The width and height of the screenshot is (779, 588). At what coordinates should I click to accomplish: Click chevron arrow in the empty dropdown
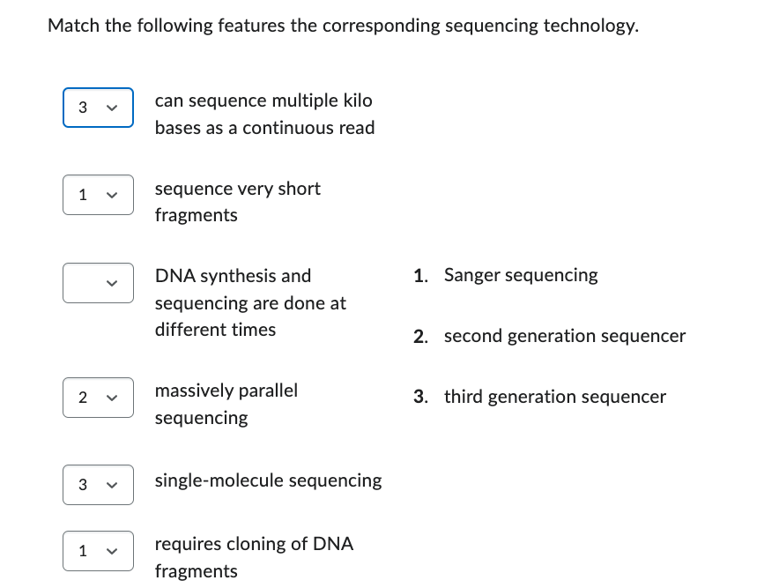click(112, 283)
